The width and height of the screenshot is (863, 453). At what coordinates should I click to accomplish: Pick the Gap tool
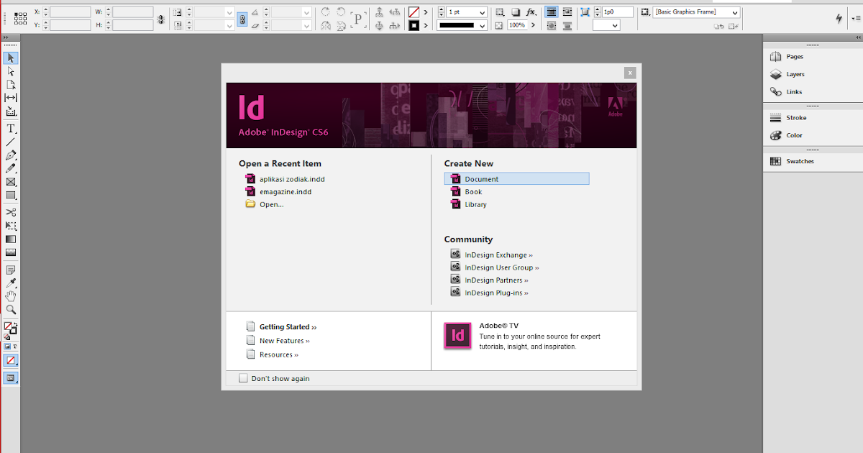click(11, 98)
